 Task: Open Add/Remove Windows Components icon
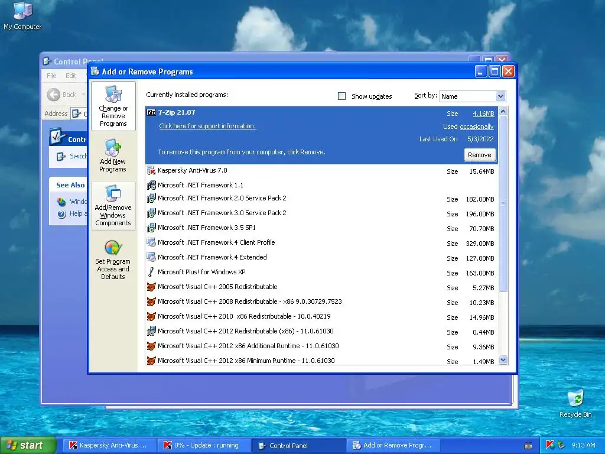click(x=113, y=206)
